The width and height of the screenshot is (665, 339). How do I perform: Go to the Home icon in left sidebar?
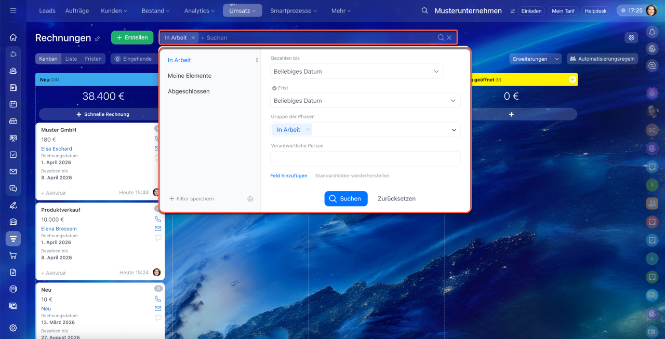coord(13,37)
